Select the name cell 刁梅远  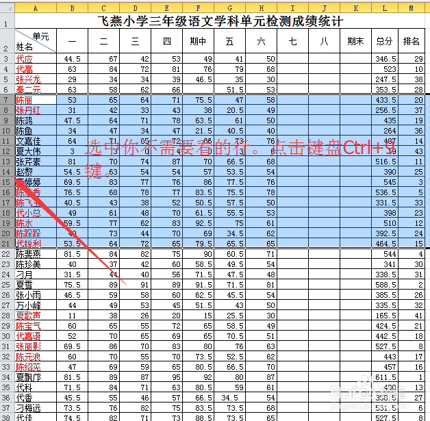click(36, 408)
